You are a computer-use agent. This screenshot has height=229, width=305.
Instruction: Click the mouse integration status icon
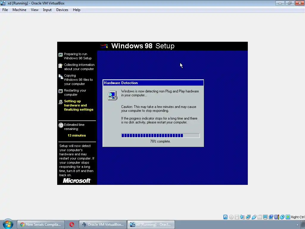tap(282, 217)
